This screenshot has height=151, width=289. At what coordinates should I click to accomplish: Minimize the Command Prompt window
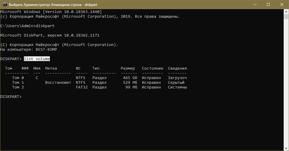pyautogui.click(x=255, y=4)
